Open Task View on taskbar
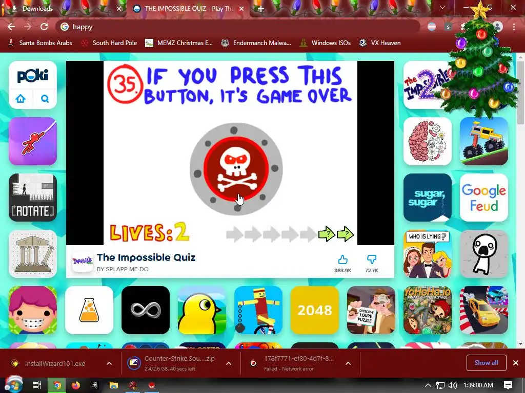Viewport: 525px width, 393px height. click(36, 385)
